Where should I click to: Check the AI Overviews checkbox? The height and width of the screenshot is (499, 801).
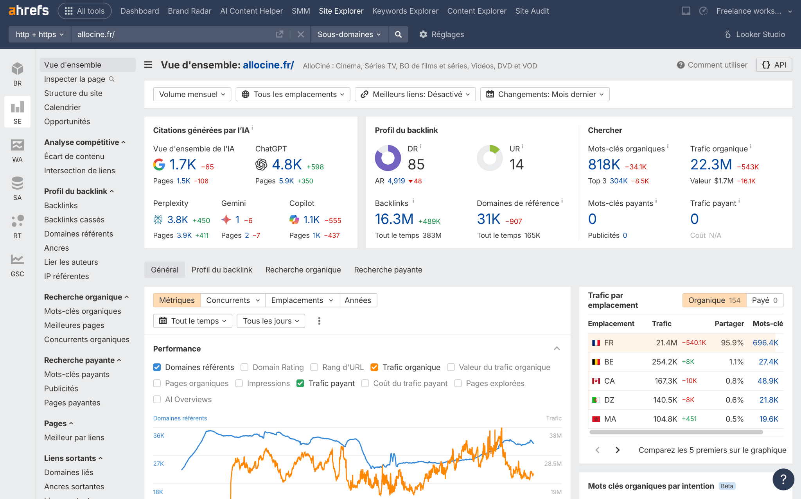point(157,399)
